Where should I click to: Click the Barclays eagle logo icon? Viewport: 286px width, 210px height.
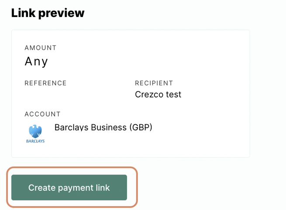pos(35,131)
